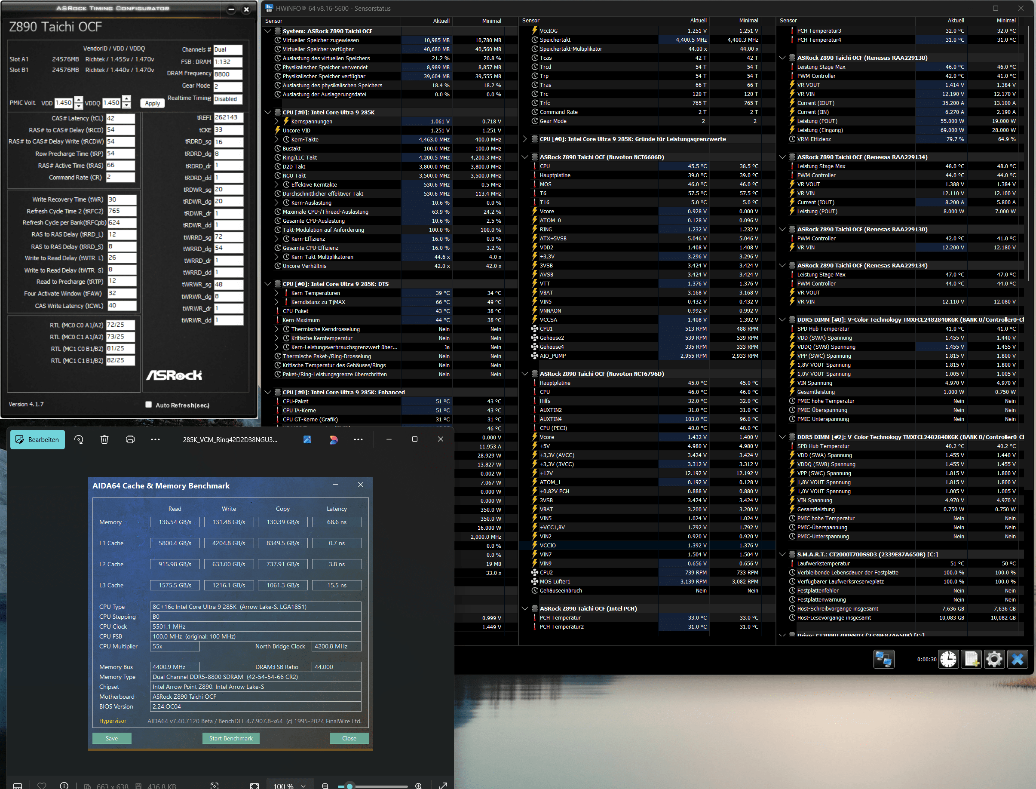Image resolution: width=1036 pixels, height=789 pixels.
Task: Click trash delete icon in Photos viewer
Action: (x=104, y=439)
